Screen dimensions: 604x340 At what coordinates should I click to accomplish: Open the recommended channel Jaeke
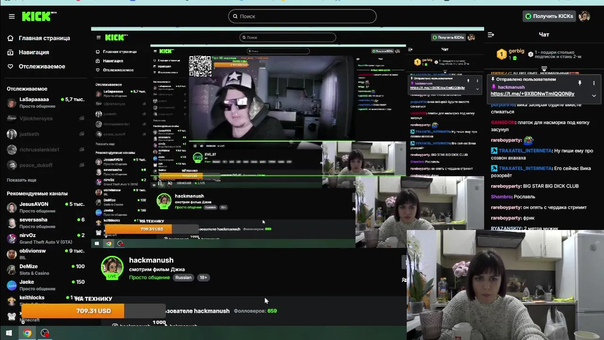click(x=46, y=285)
